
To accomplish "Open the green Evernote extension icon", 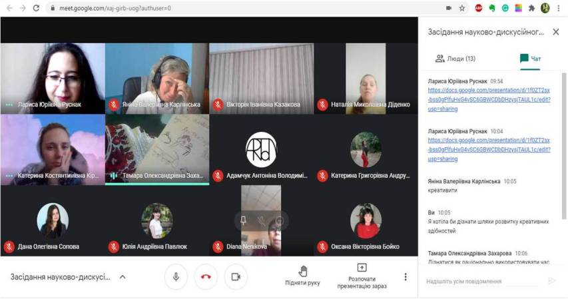I will [x=492, y=8].
